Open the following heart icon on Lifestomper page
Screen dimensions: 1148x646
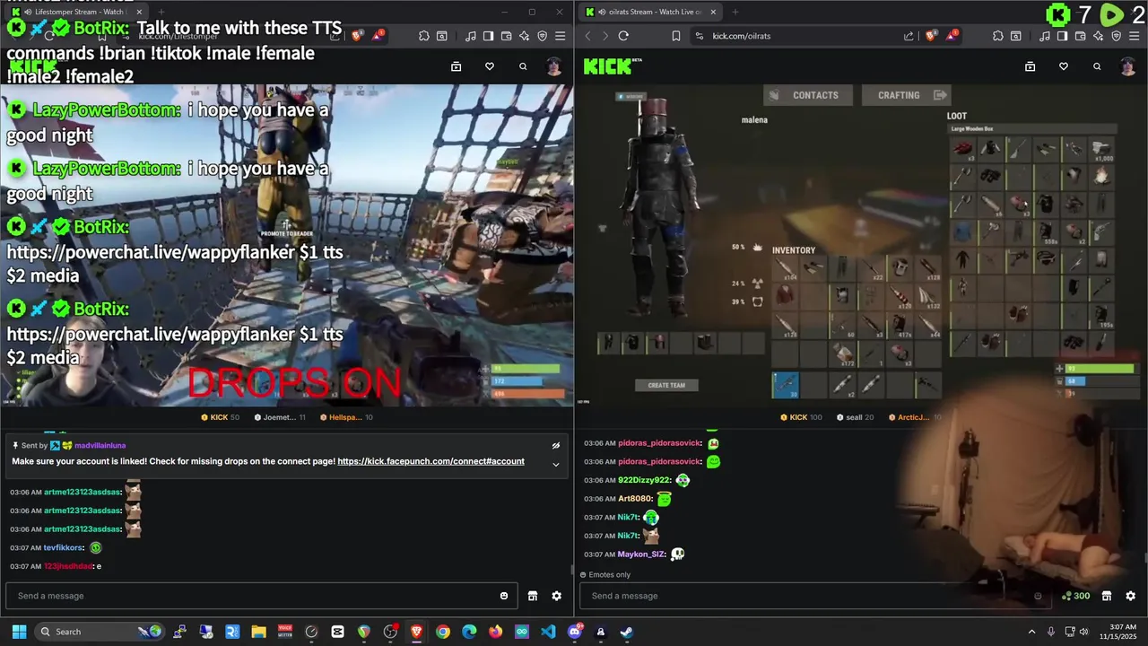tap(490, 66)
